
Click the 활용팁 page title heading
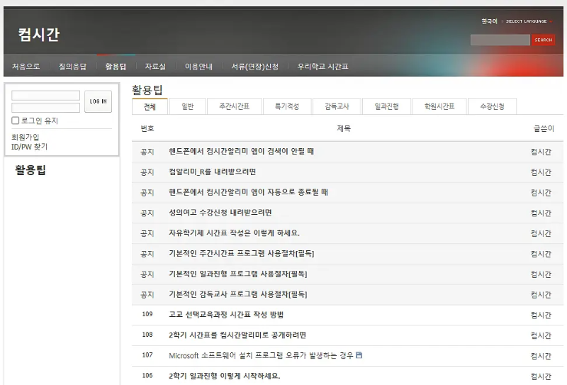coord(147,90)
